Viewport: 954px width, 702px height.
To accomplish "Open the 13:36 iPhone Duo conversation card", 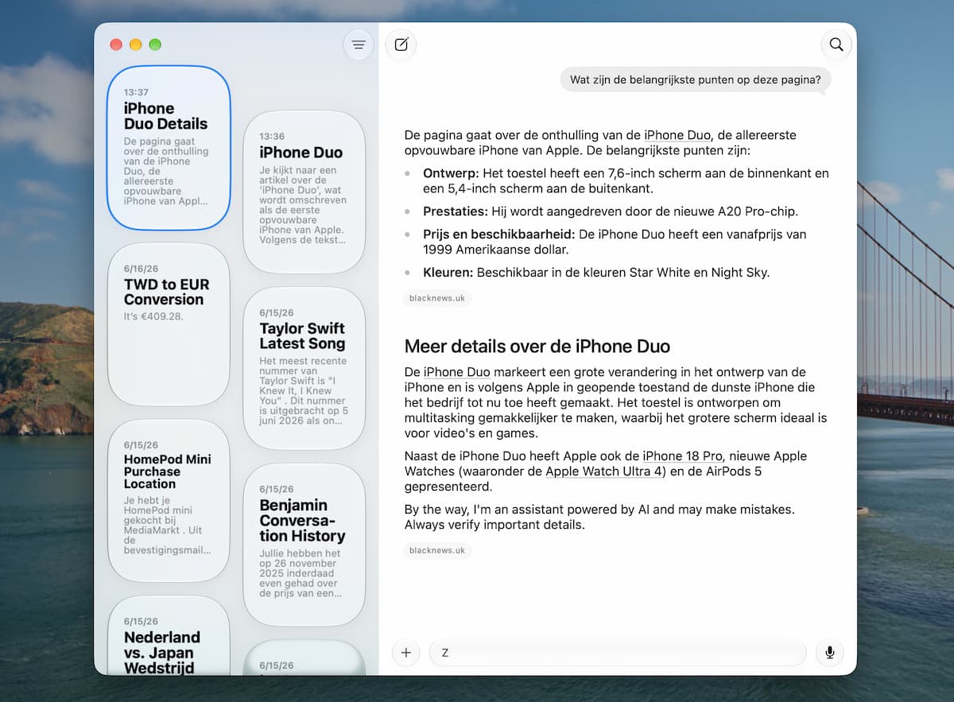I will coord(304,192).
